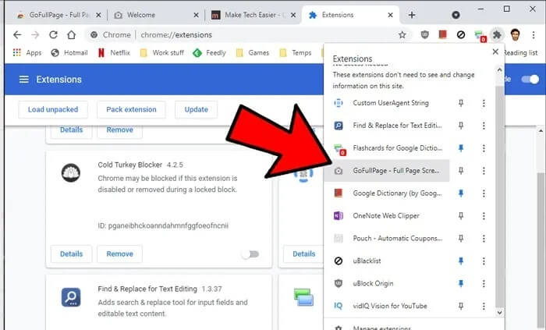
Task: Click OneNote Web Clipper entry
Action: click(x=387, y=216)
